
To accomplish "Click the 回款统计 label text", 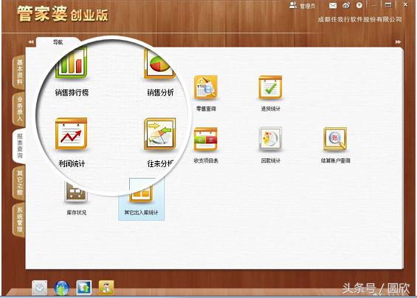I will click(270, 160).
